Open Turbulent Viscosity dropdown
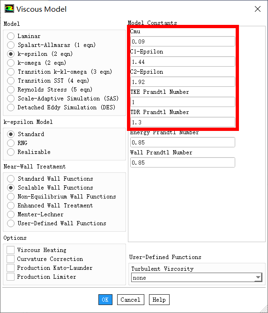 197,277
